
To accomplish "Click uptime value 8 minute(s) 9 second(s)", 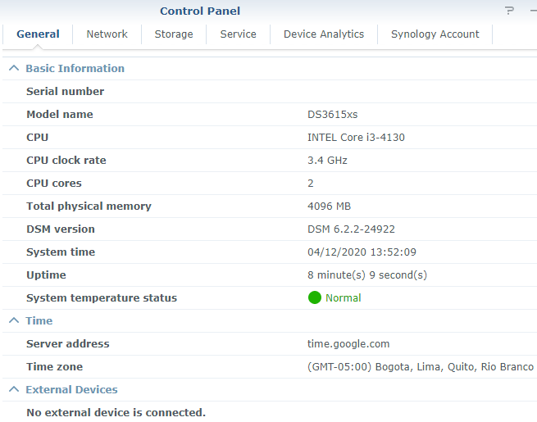I will [367, 275].
